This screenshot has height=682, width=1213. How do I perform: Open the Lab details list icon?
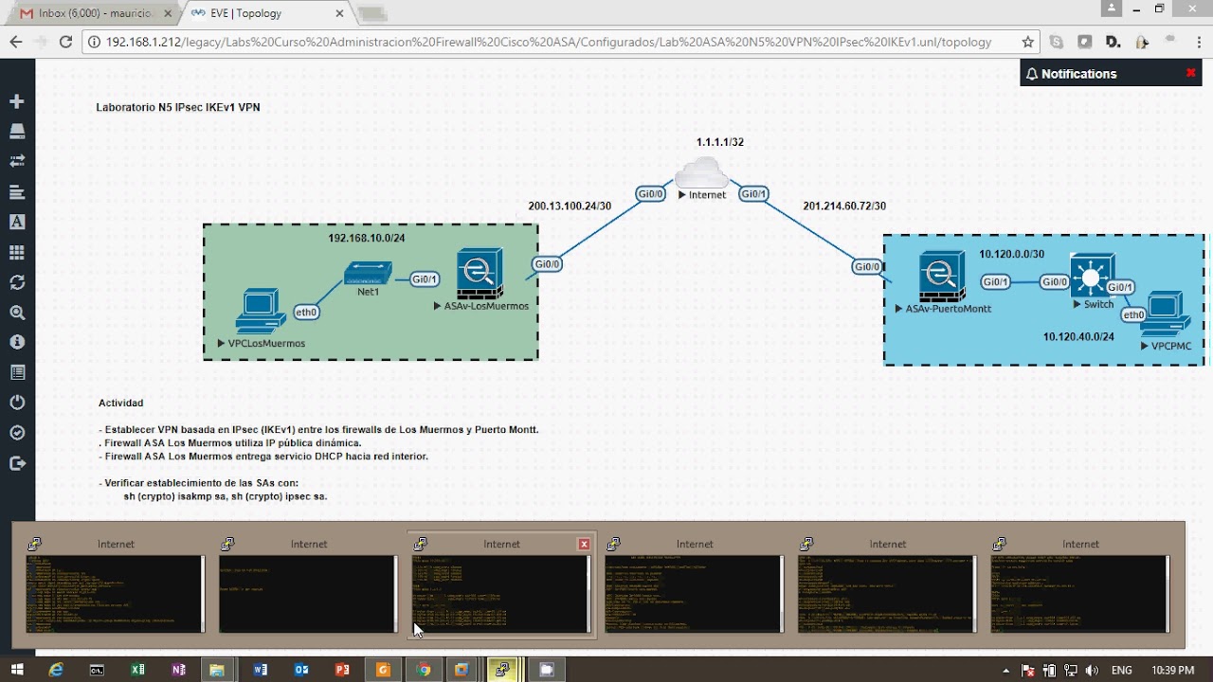tap(16, 372)
